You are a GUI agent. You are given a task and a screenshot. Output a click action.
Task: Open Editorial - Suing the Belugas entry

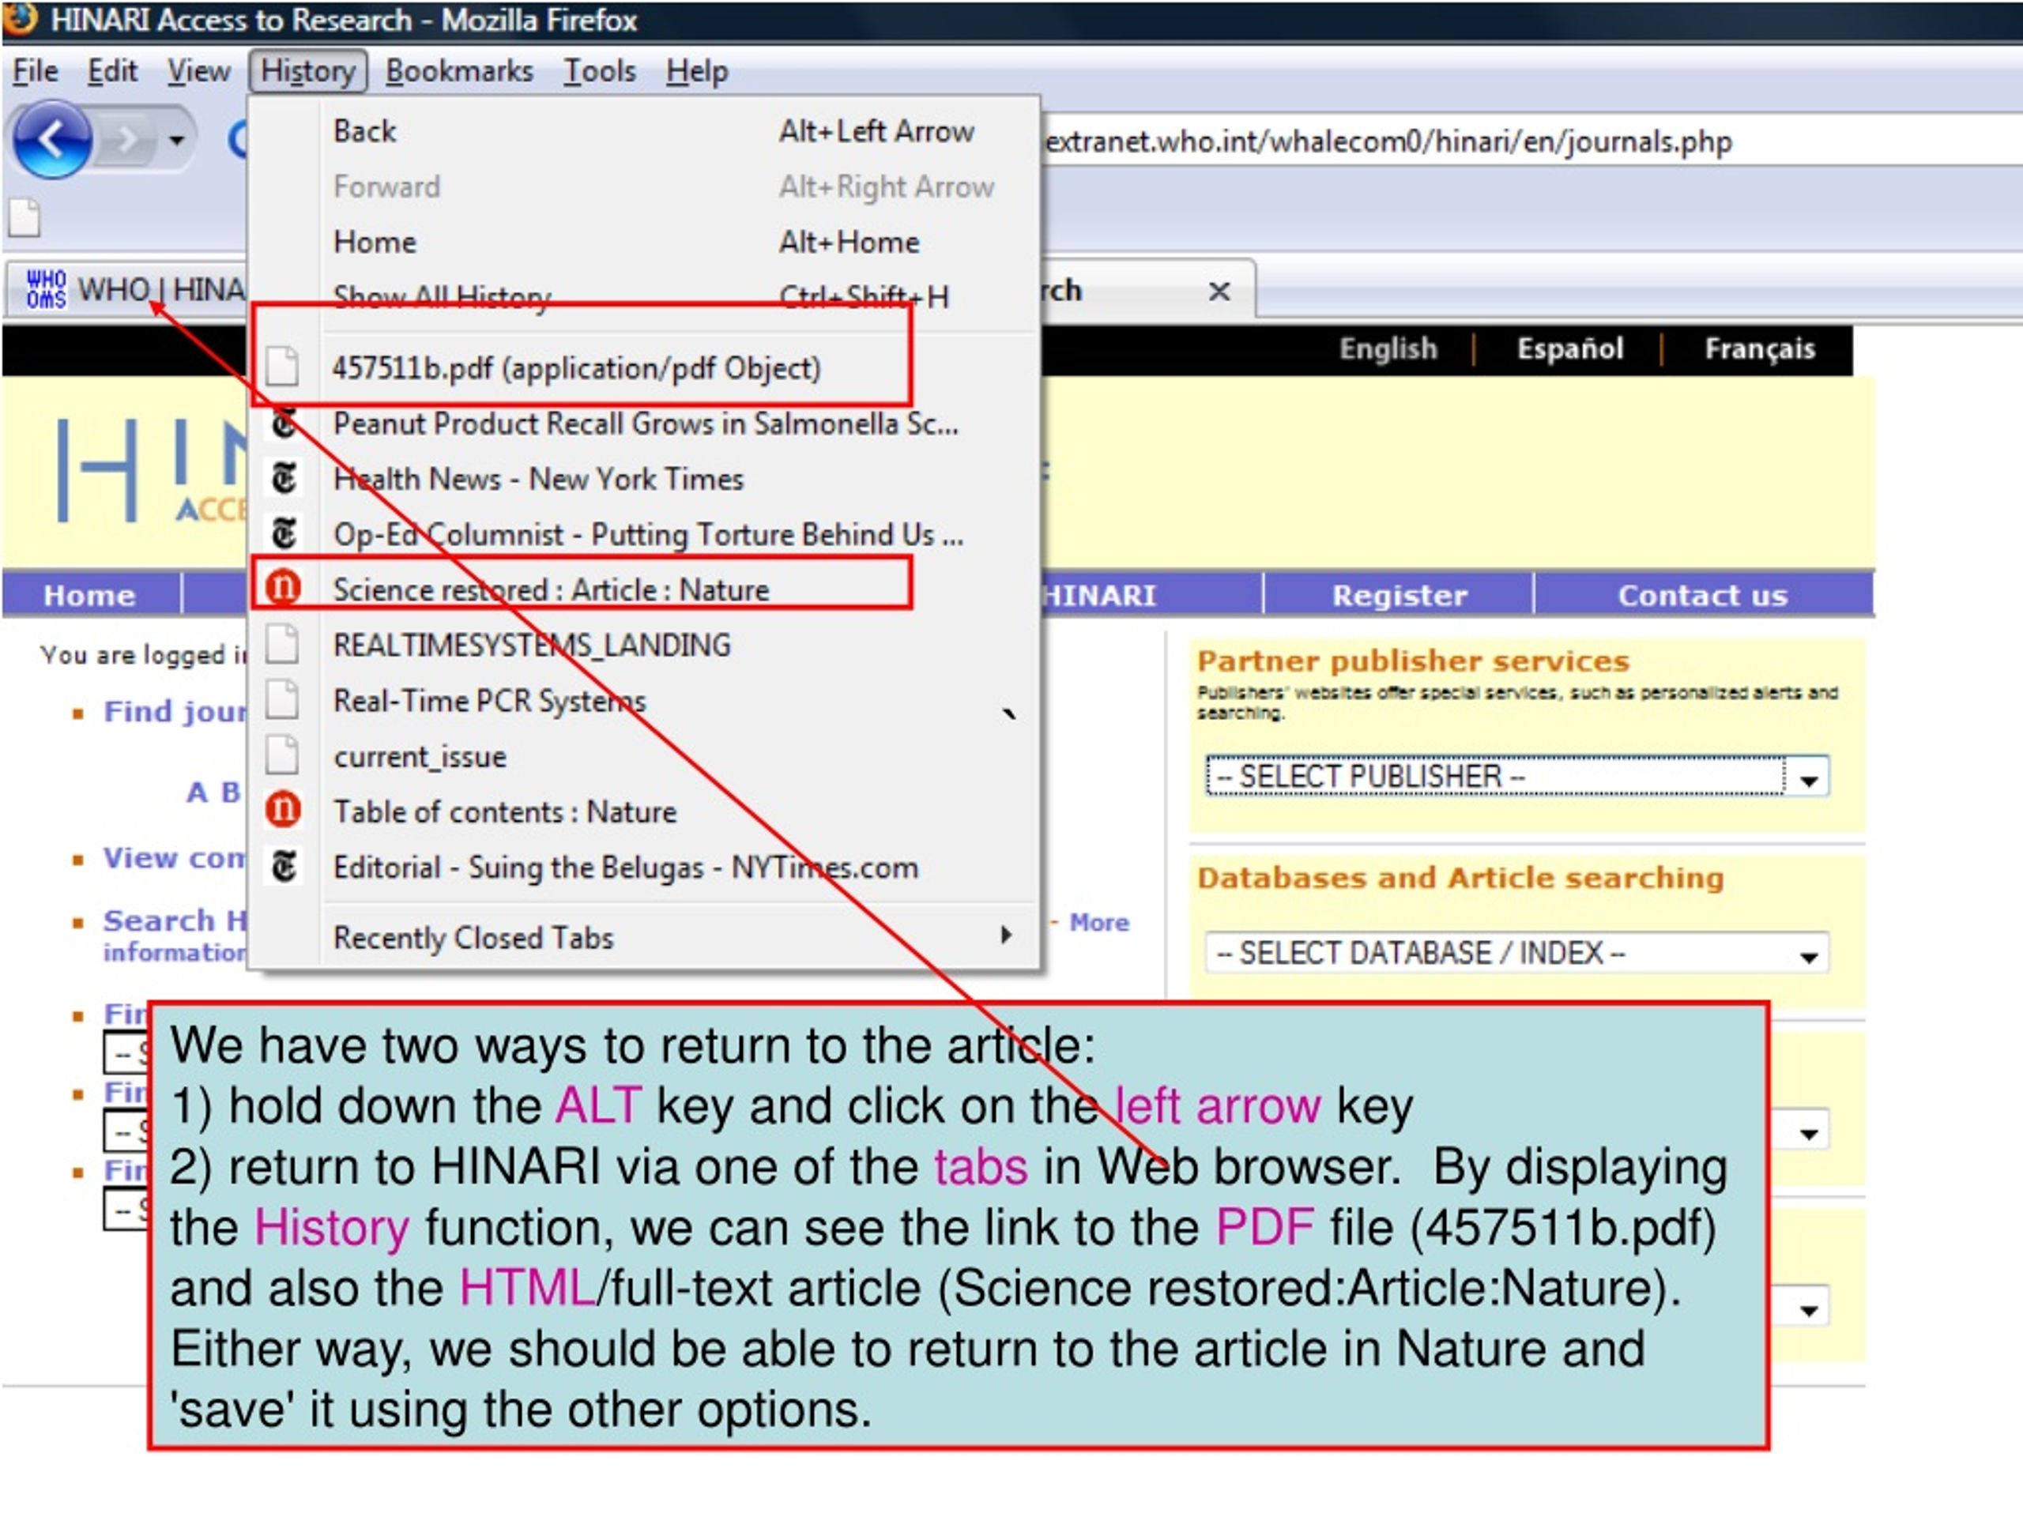tap(644, 867)
